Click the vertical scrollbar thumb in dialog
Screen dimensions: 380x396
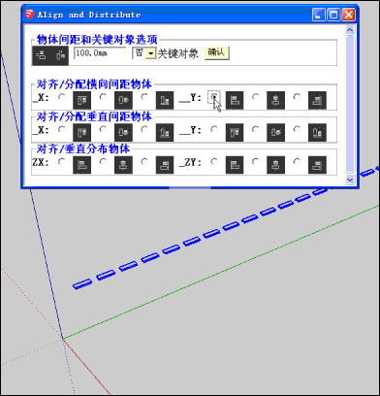click(350, 104)
